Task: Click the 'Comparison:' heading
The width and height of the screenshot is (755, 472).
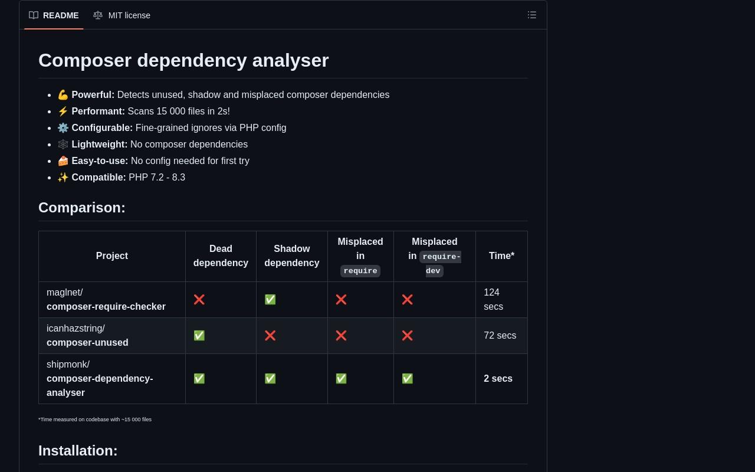Action: 82,208
